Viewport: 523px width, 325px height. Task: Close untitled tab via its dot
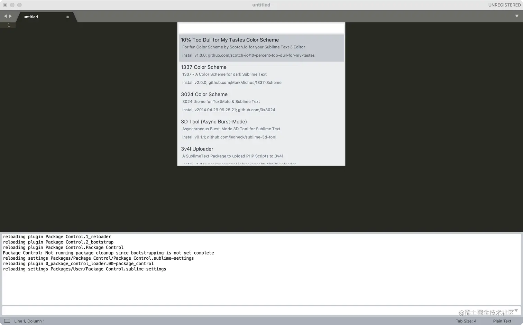67,17
